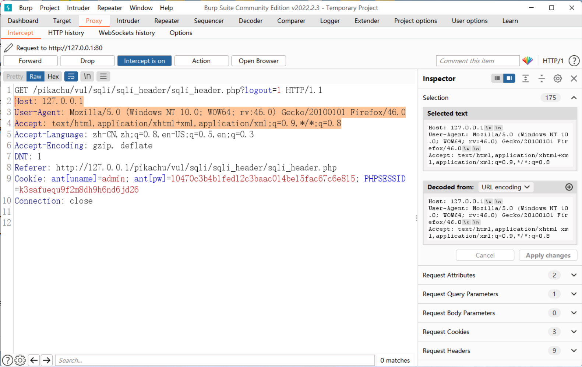Open Inspector settings gear icon

tap(558, 78)
